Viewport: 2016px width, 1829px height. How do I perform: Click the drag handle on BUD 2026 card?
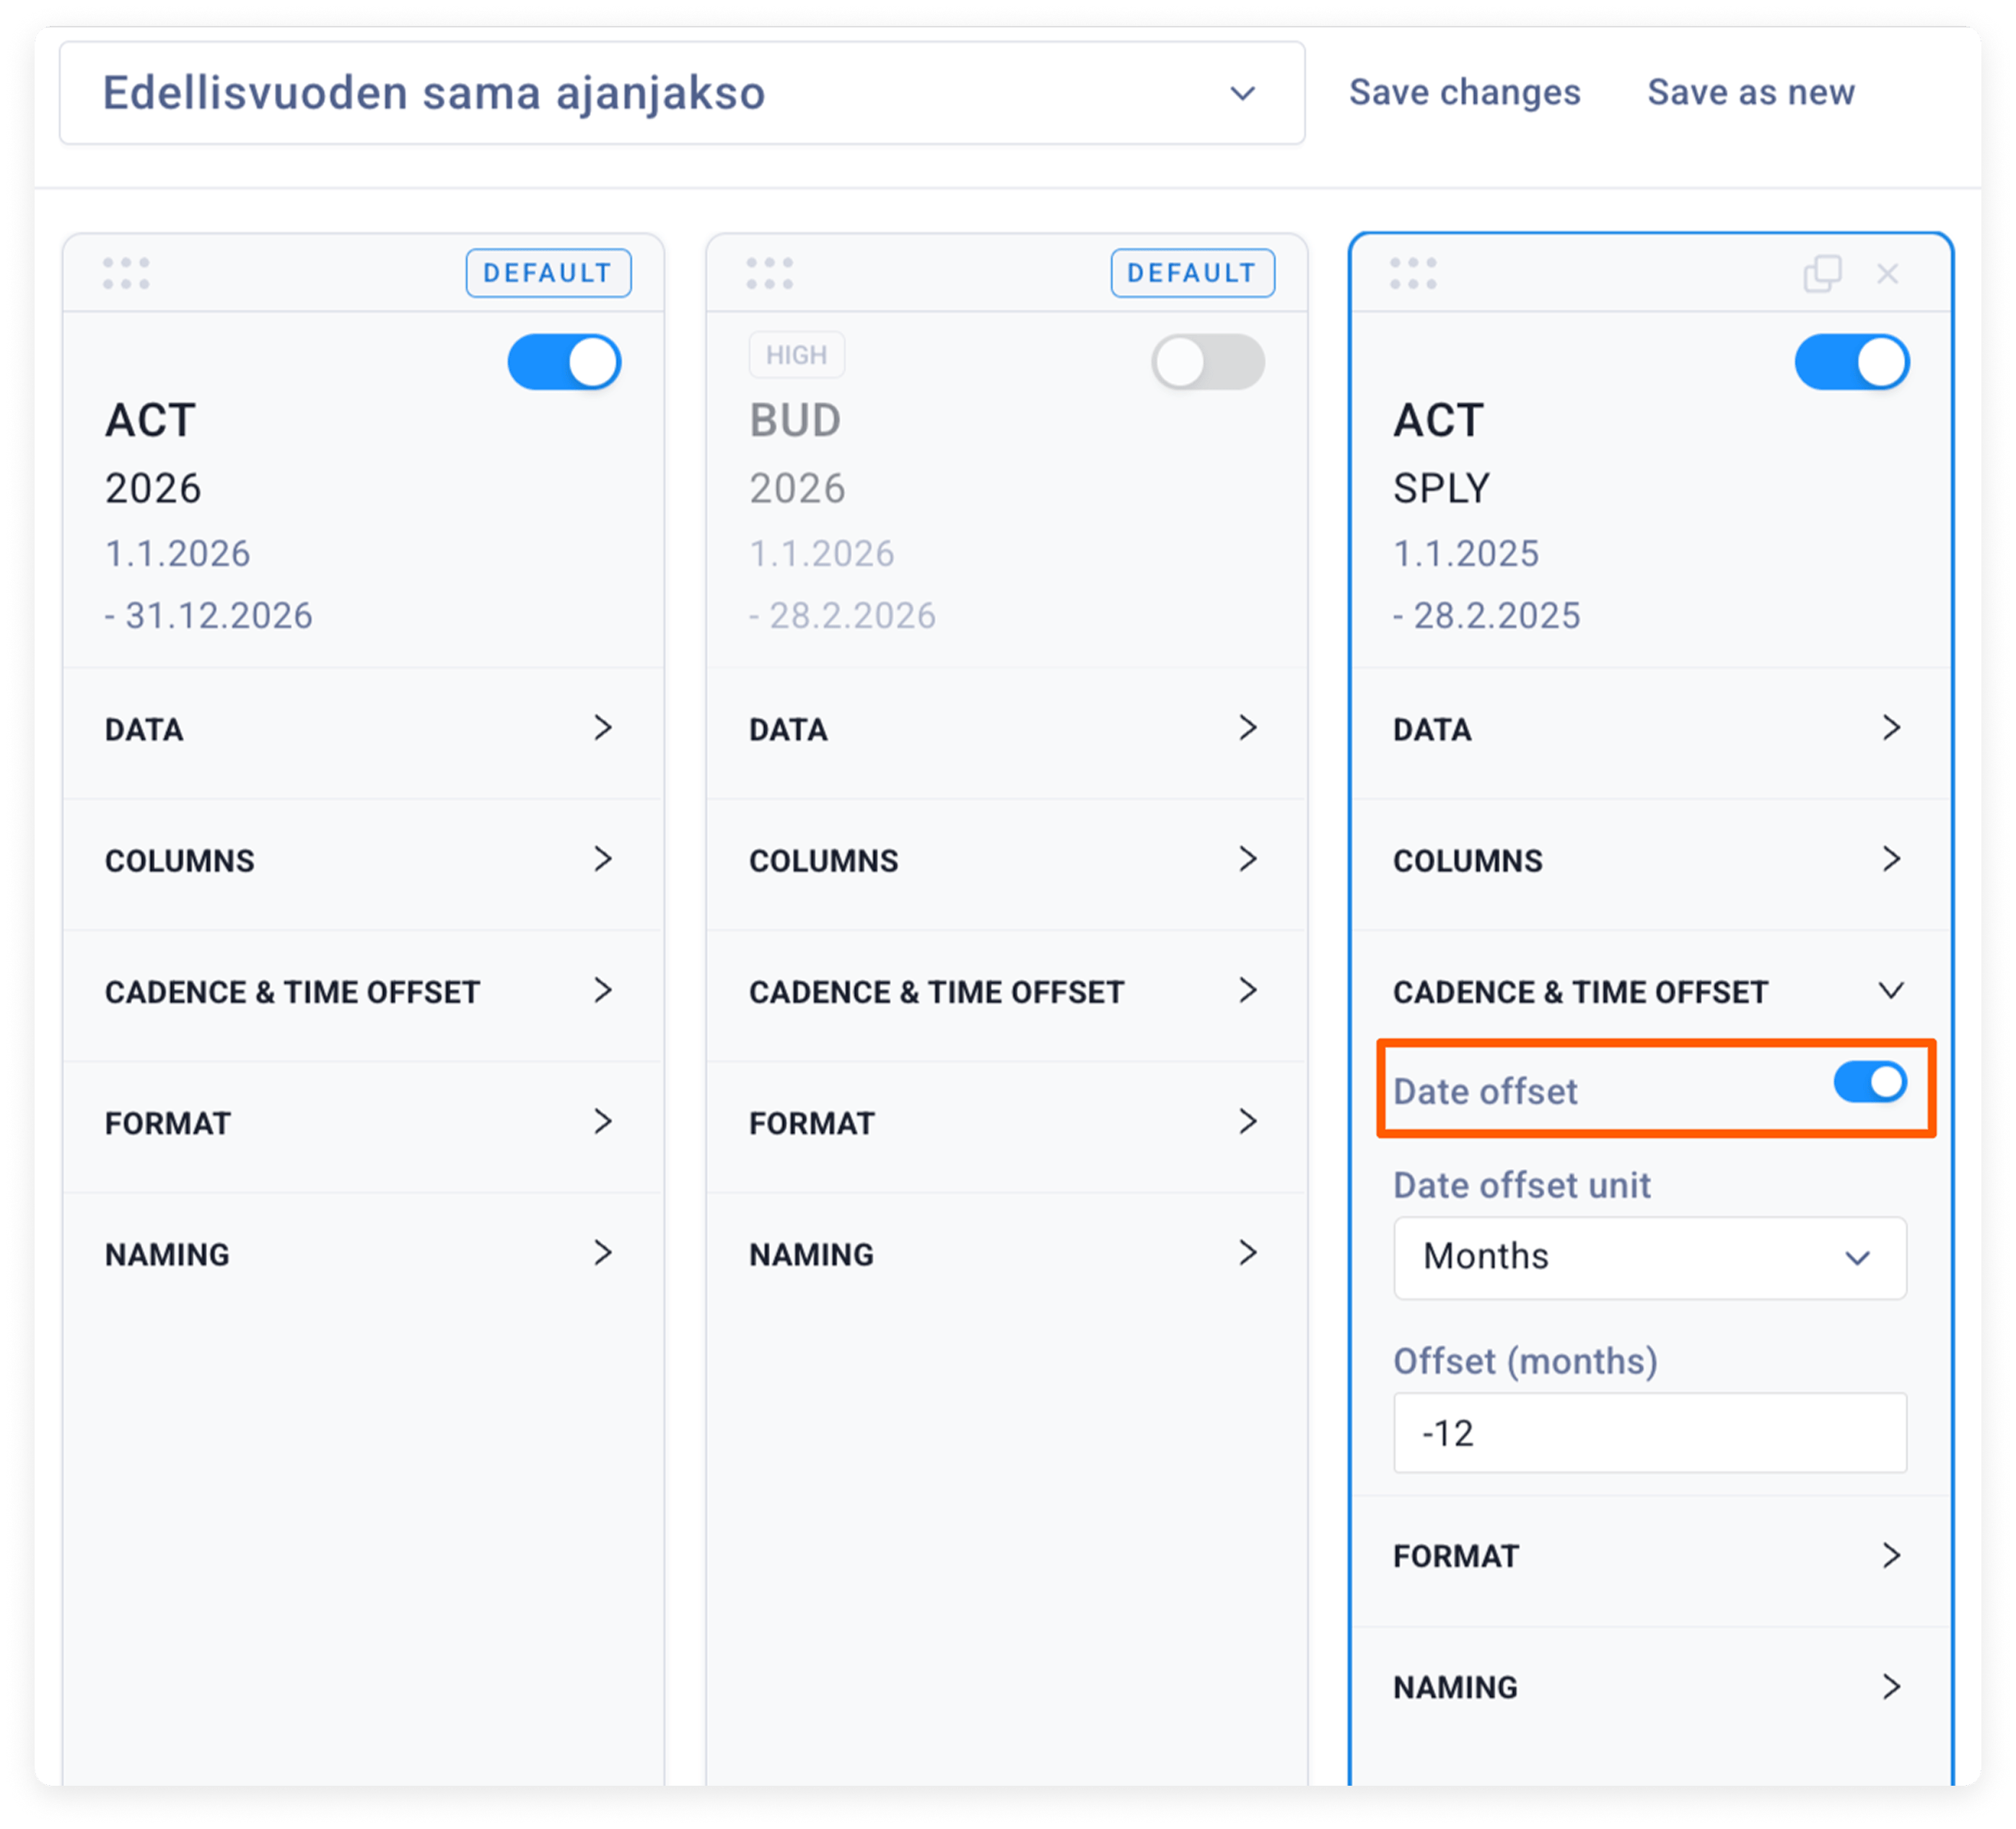pos(770,273)
